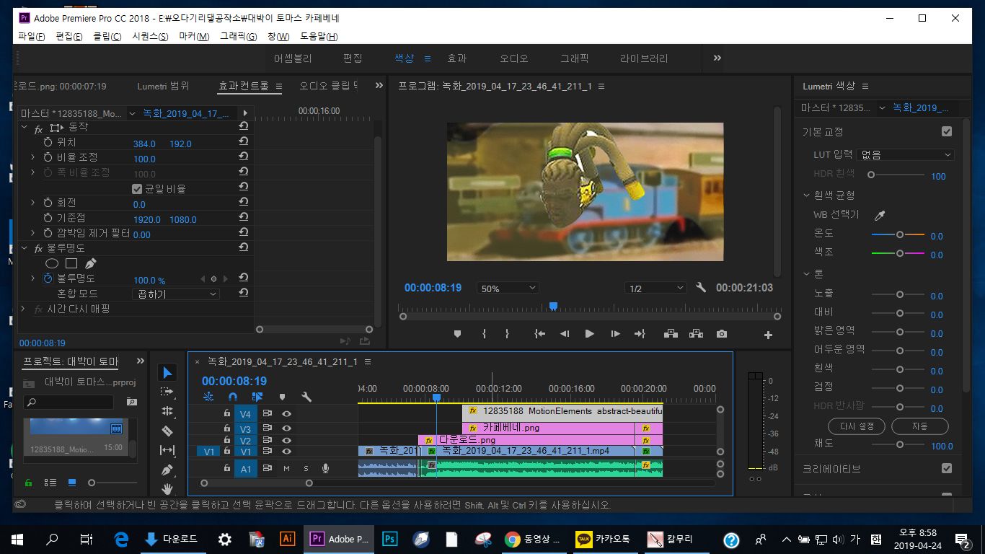
Task: Toggle nest sequences icon in timeline
Action: point(208,397)
